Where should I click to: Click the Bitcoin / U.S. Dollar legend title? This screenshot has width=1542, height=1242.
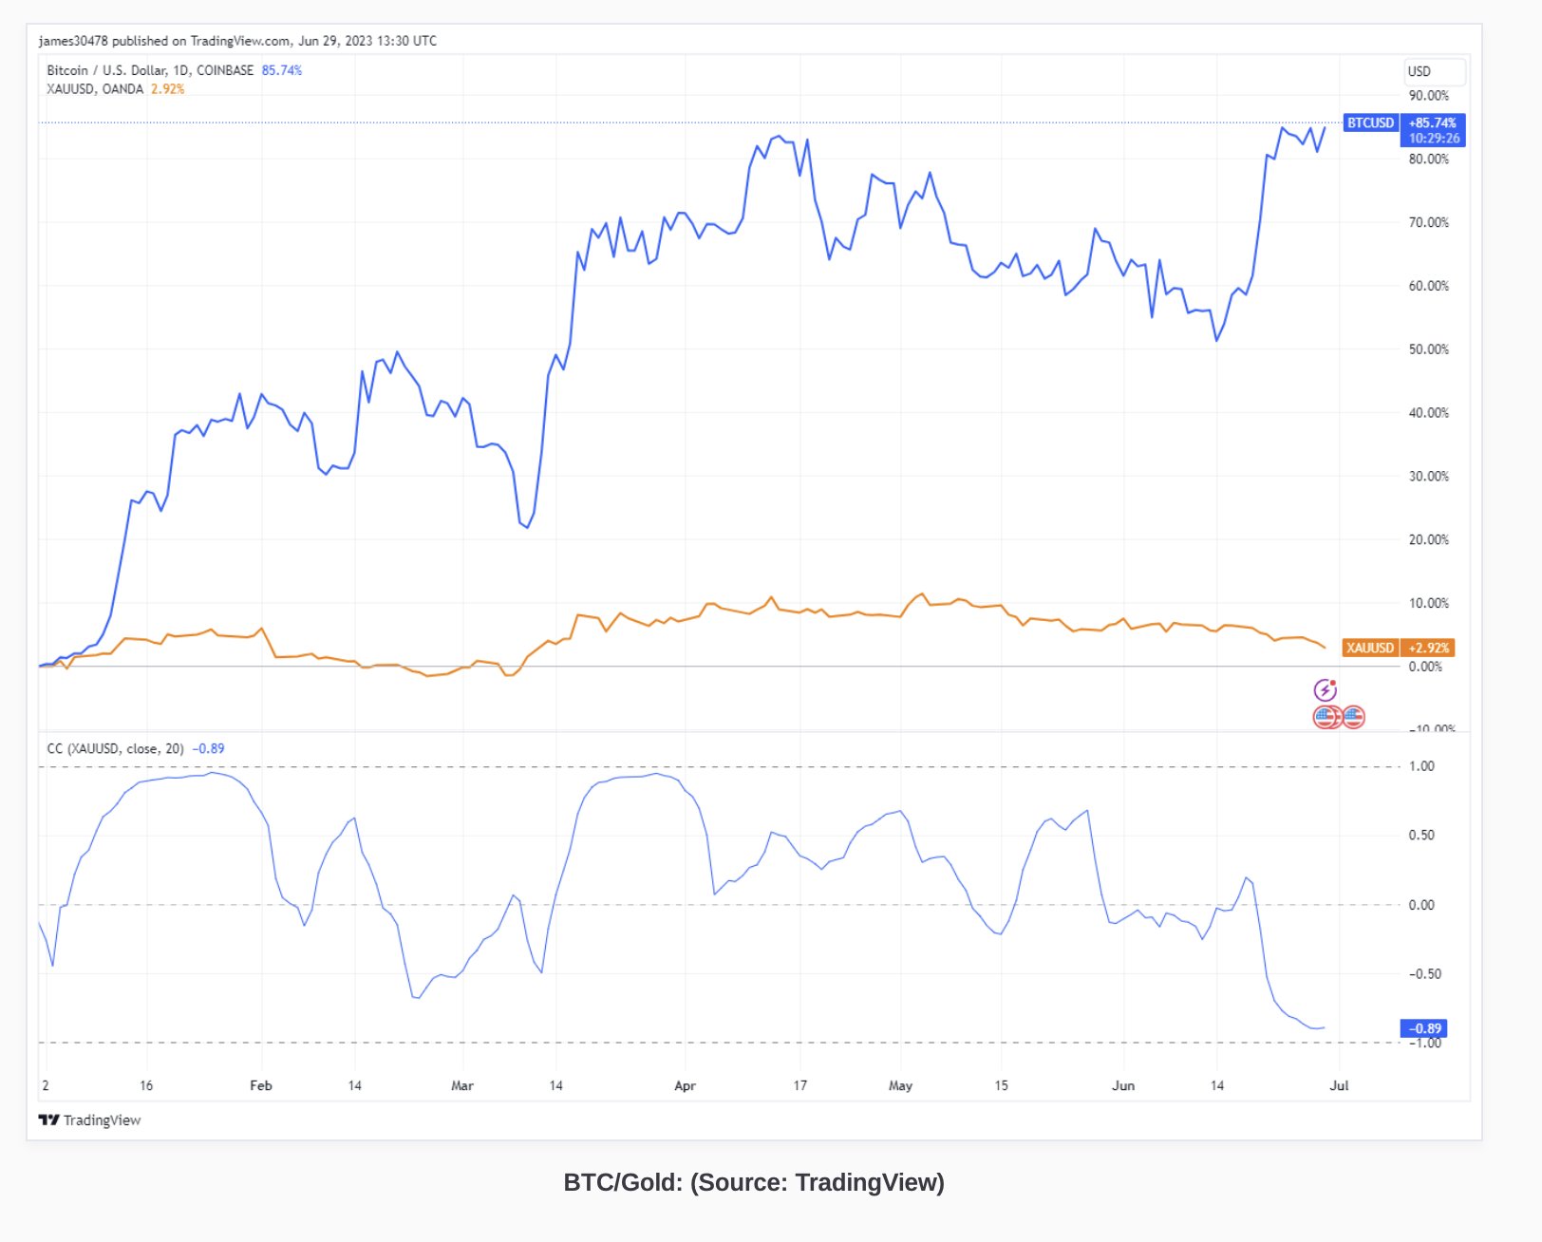(x=150, y=70)
